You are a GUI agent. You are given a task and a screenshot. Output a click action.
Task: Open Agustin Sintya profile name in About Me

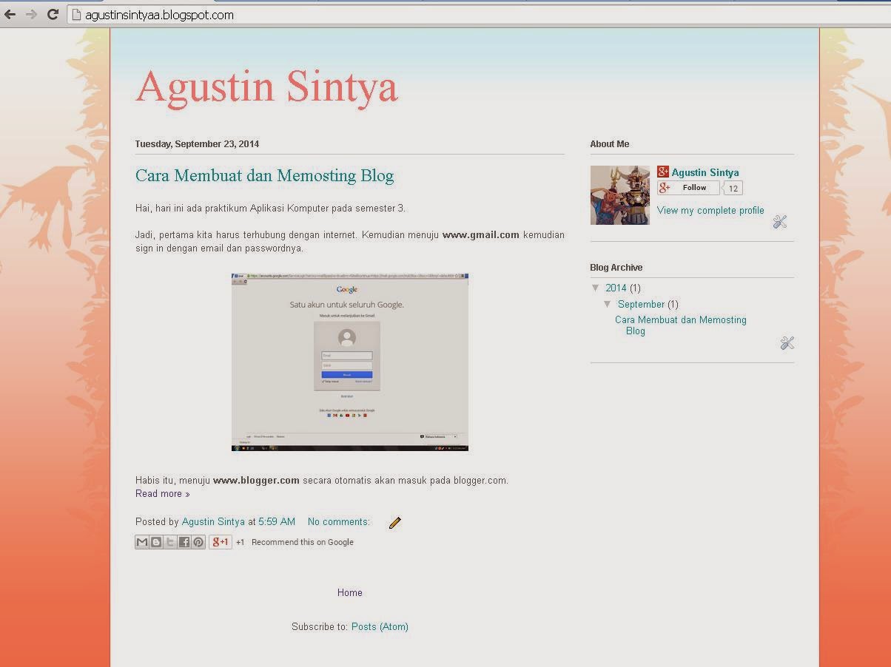(x=705, y=173)
